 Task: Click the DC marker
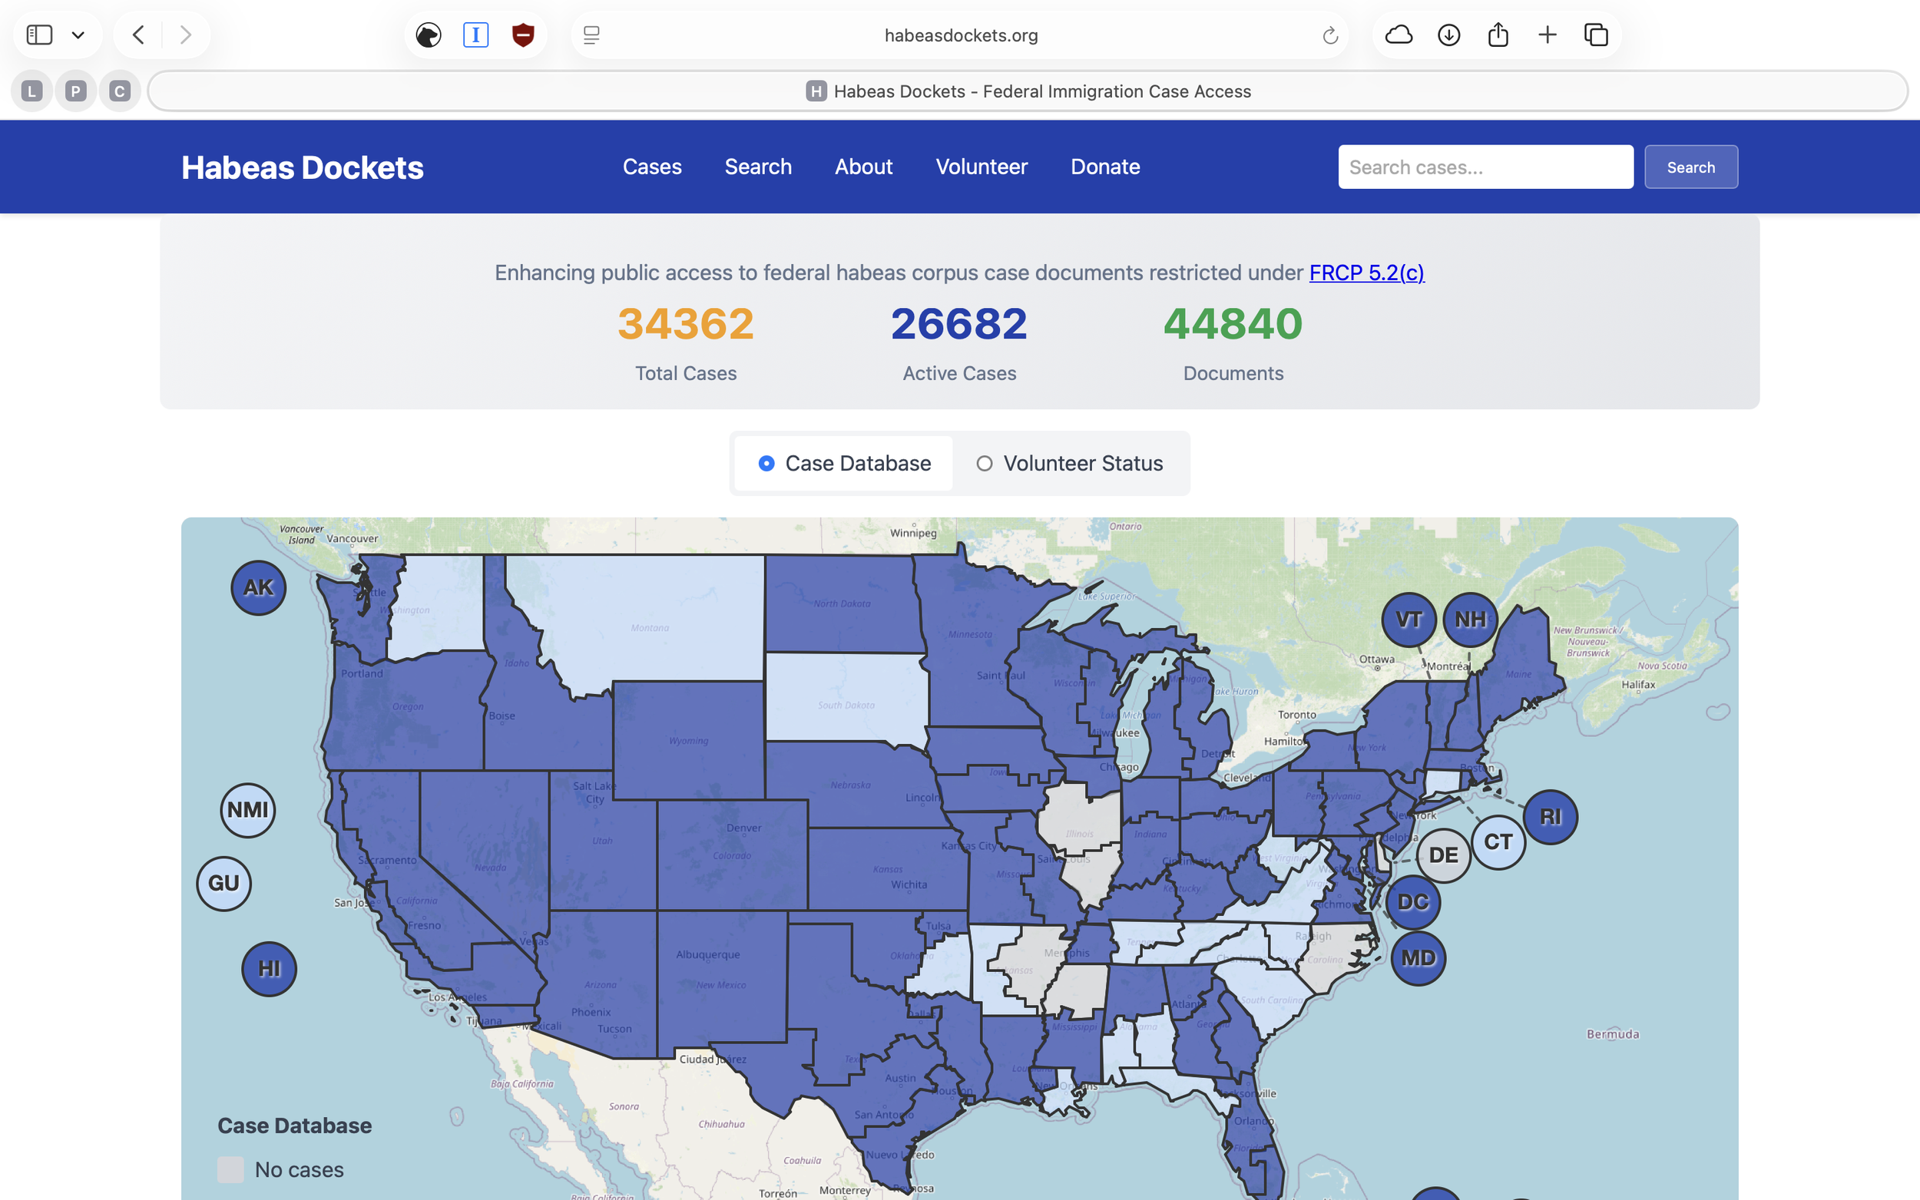[x=1413, y=902]
